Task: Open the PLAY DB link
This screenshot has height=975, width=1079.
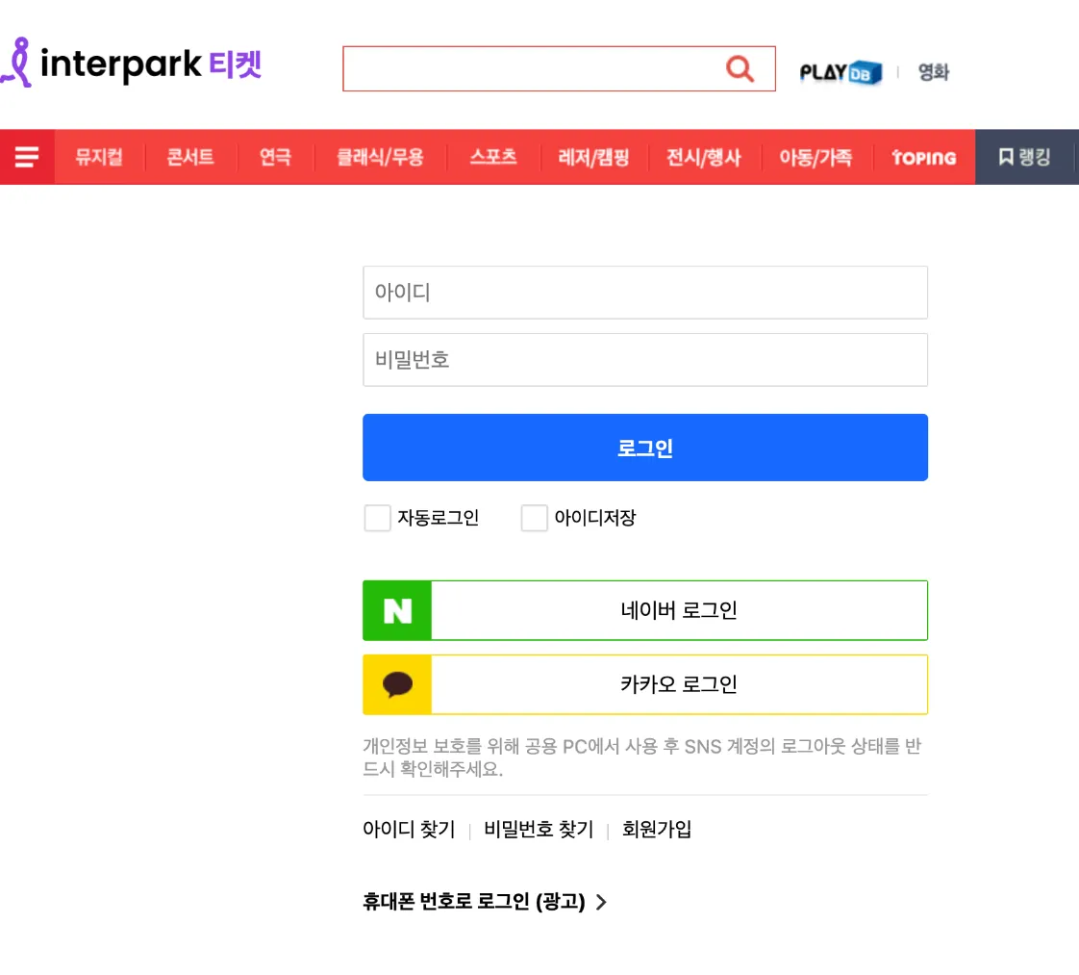Action: click(x=841, y=72)
